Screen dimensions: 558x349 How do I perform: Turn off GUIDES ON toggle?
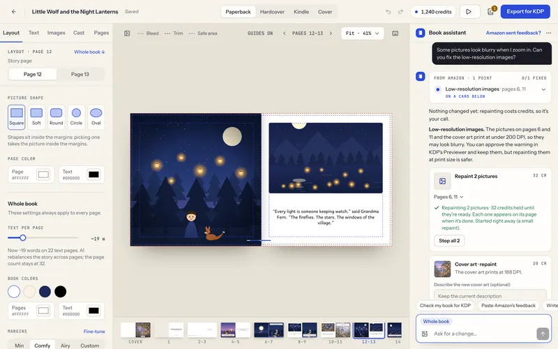[260, 33]
